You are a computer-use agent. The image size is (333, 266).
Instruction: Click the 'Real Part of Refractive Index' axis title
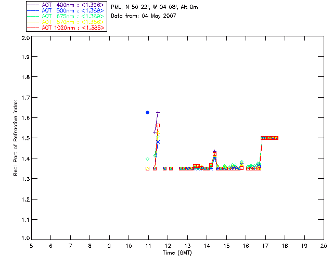(x=16, y=138)
